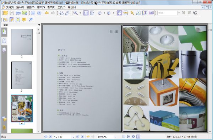Go to next page in status bar

pyautogui.click(x=78, y=136)
